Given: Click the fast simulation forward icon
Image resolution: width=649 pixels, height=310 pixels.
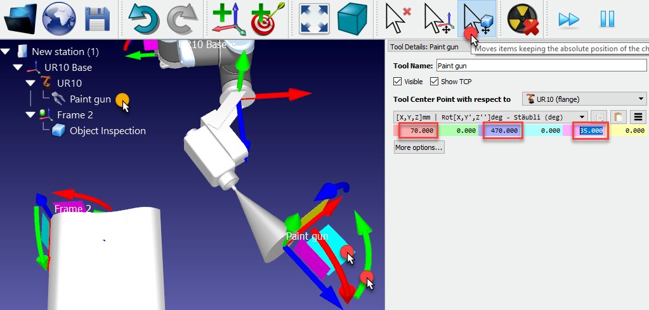Looking at the screenshot, I should pos(568,19).
